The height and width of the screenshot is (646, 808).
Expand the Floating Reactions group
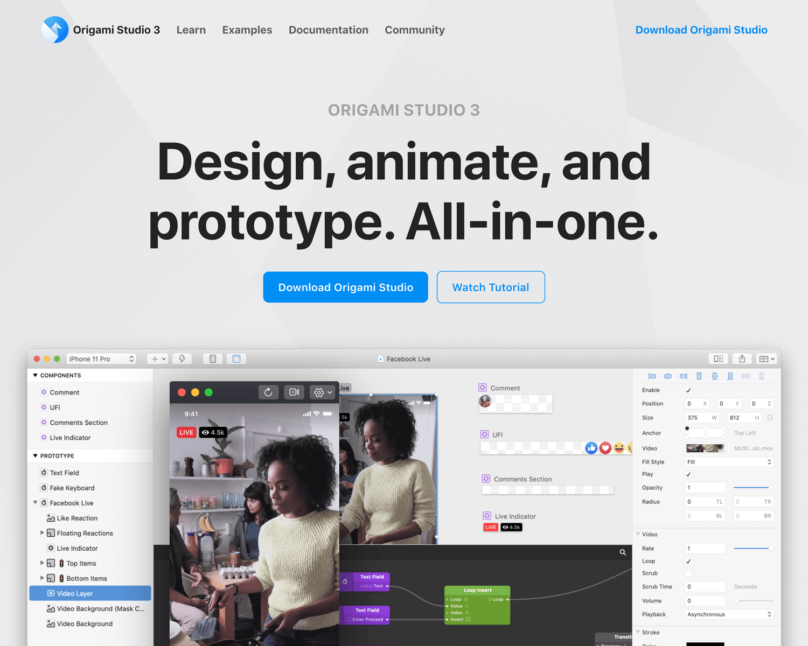42,533
